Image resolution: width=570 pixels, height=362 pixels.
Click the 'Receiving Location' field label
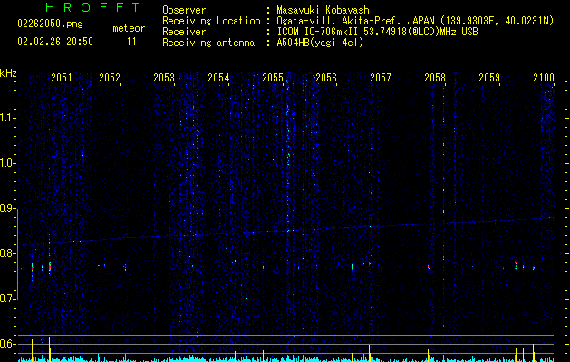(x=211, y=21)
